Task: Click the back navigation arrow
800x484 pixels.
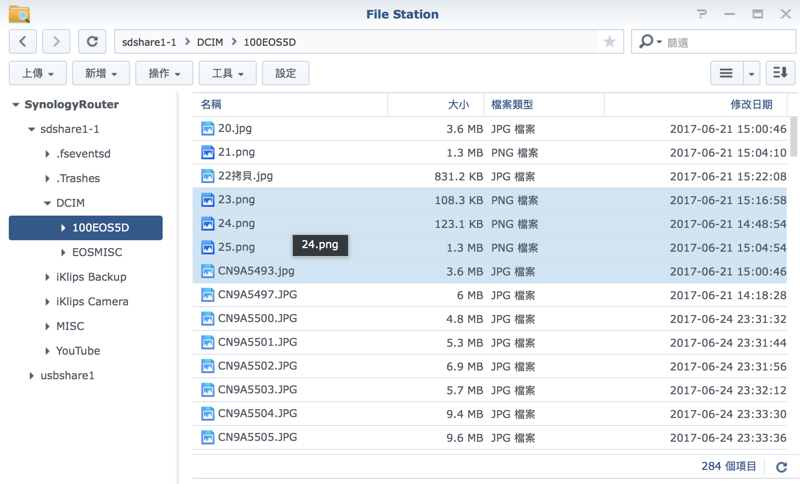Action: click(x=23, y=42)
